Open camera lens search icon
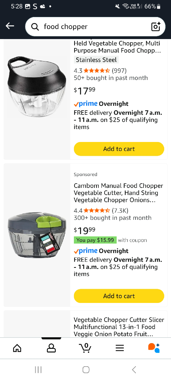Image resolution: width=171 pixels, height=380 pixels. tap(156, 26)
